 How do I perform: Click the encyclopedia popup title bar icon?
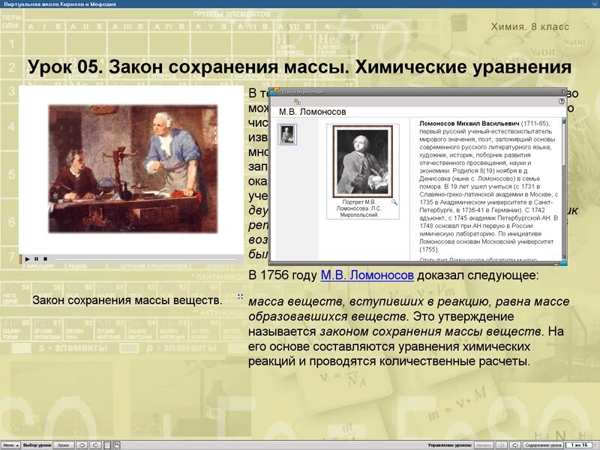coord(274,91)
